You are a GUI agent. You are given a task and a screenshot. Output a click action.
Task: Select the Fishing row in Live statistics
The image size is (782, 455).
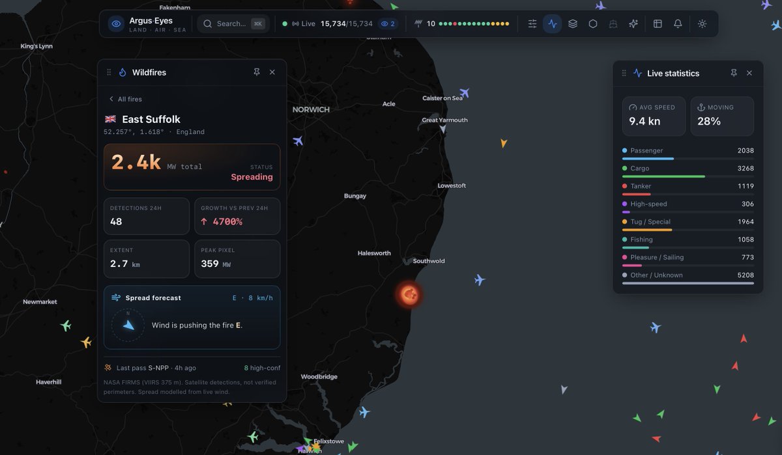pos(688,241)
